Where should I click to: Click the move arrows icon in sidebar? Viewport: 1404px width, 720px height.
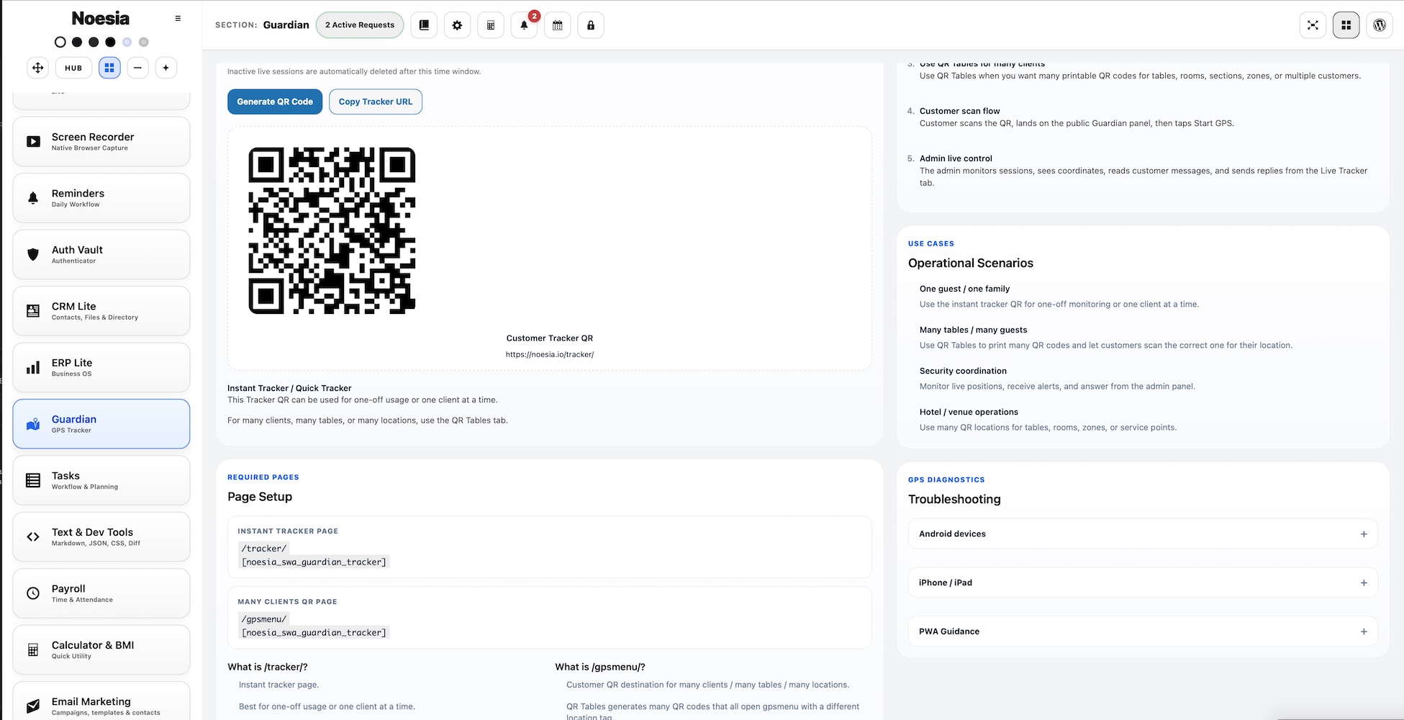tap(37, 68)
